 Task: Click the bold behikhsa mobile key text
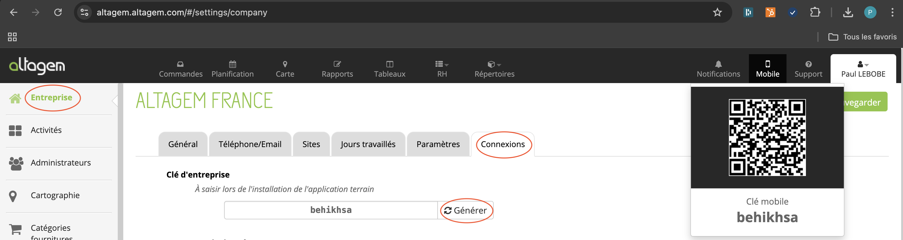click(x=767, y=217)
